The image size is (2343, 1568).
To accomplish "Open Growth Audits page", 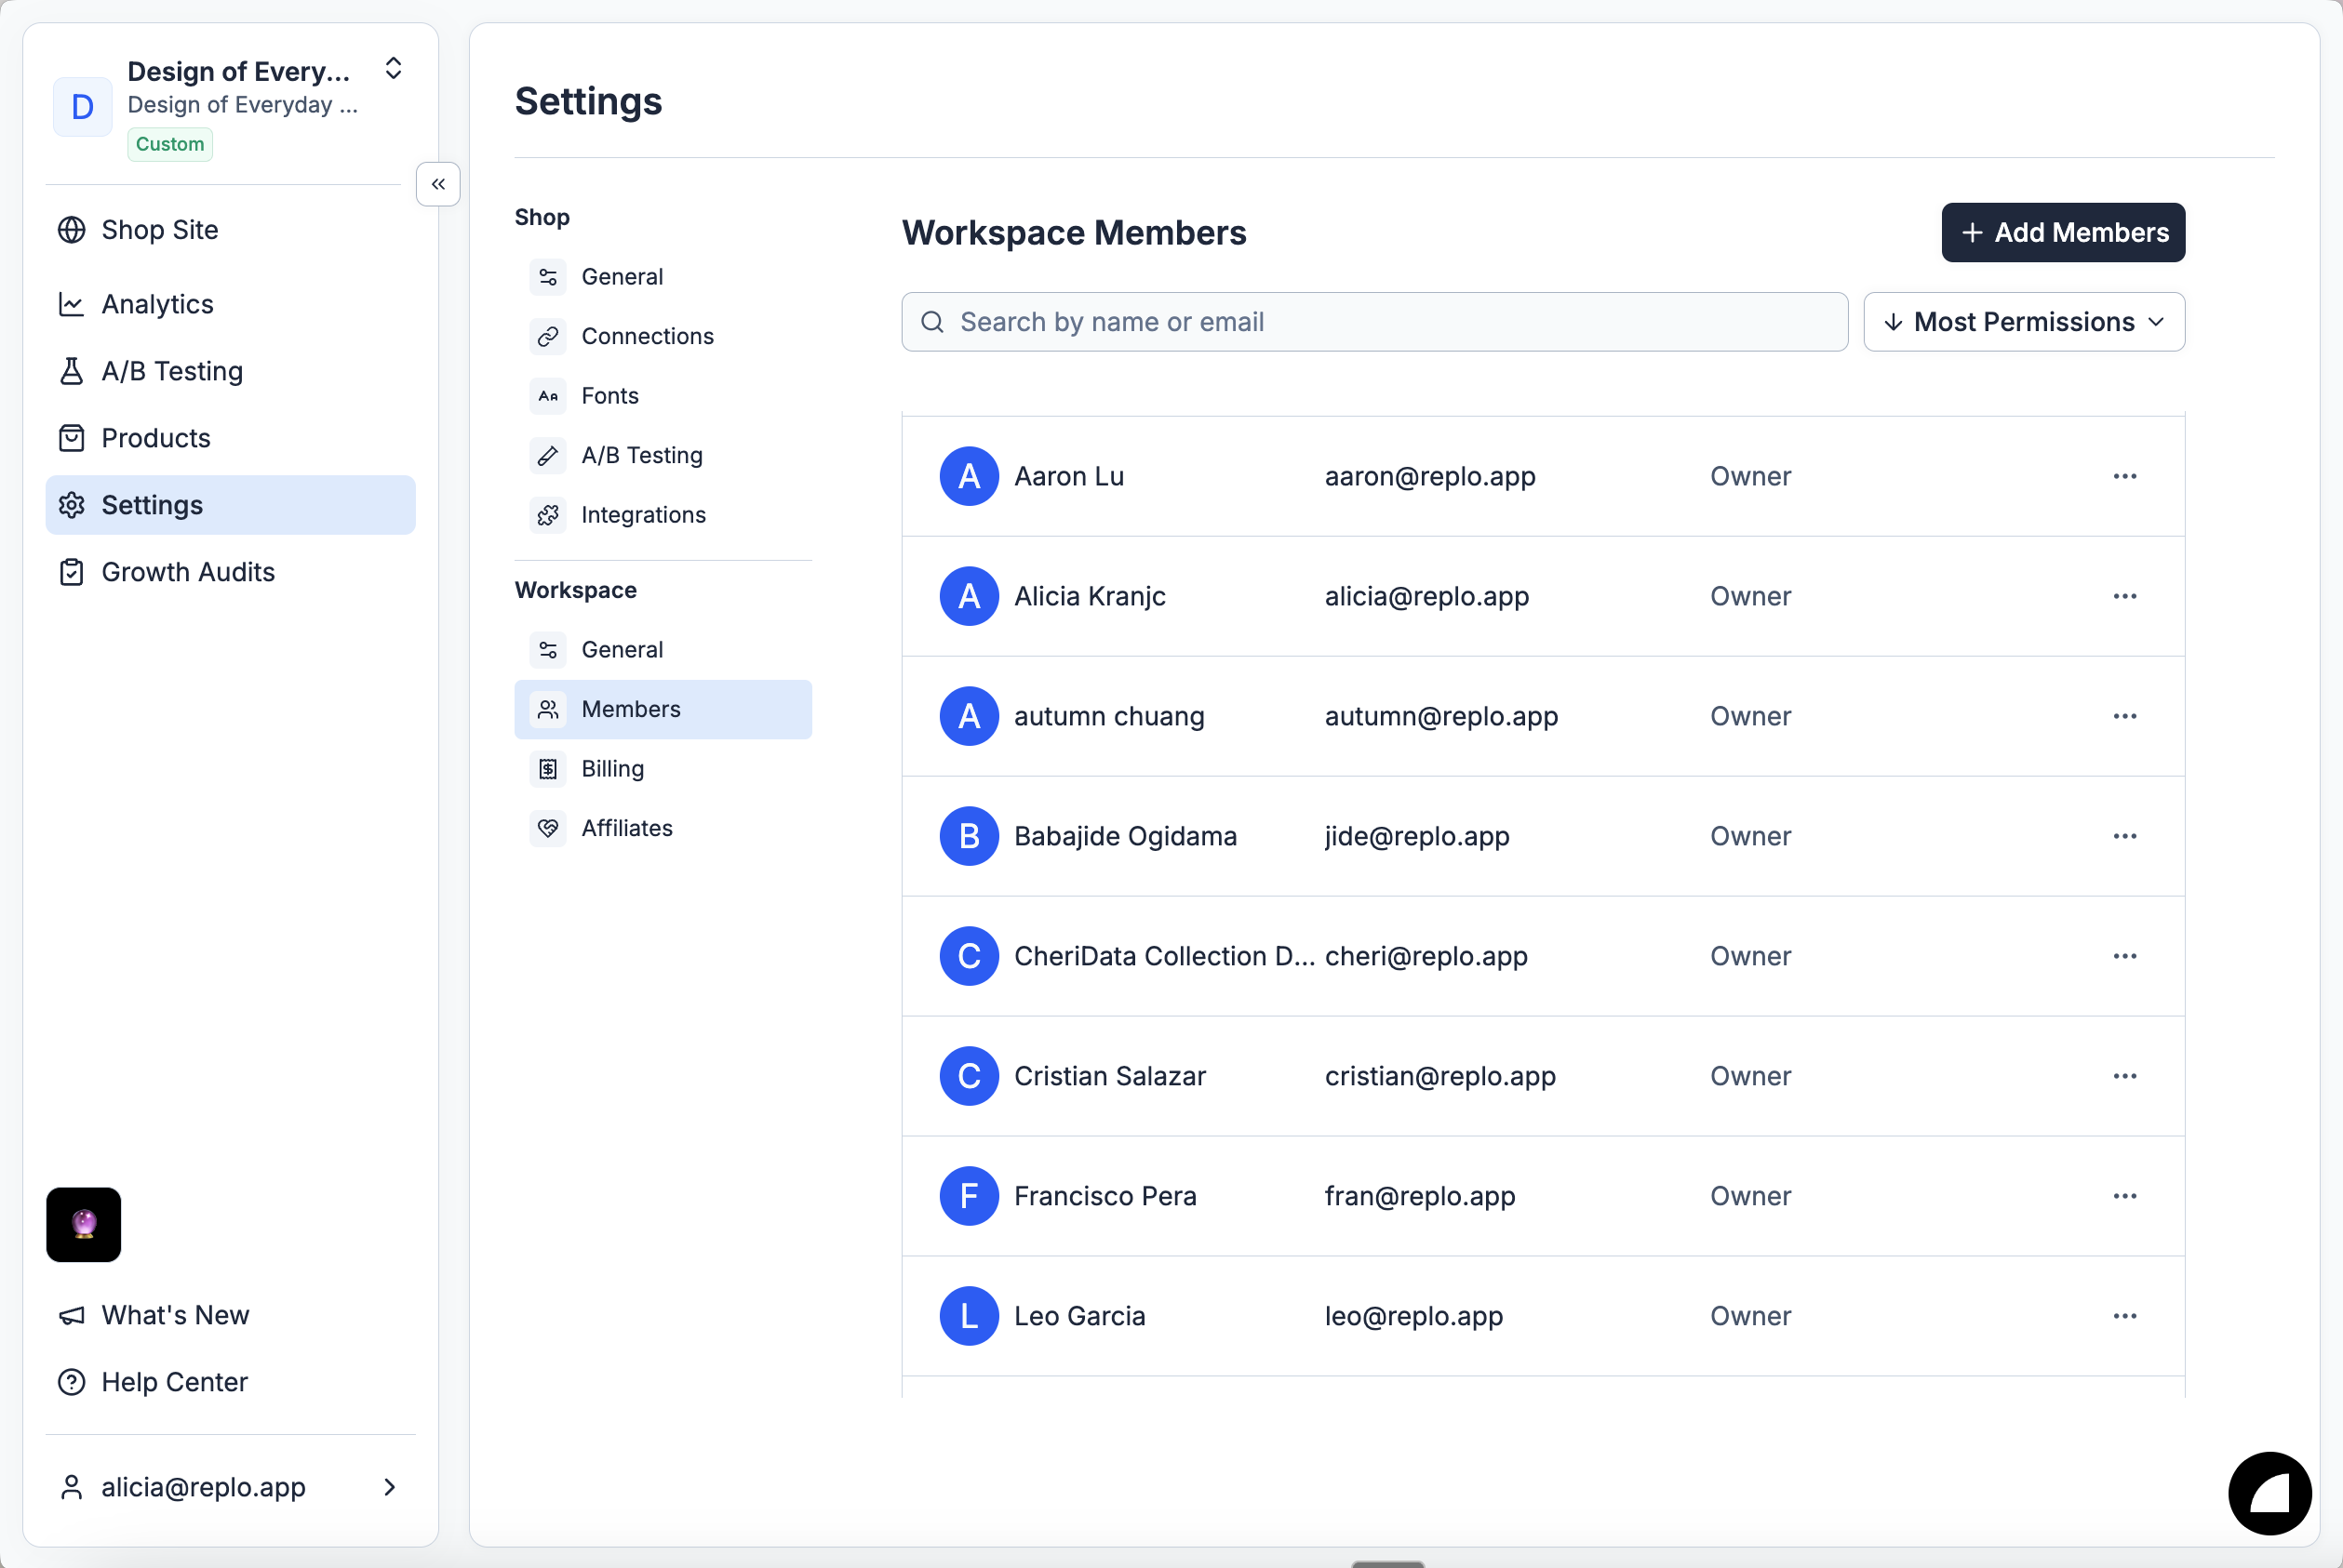I will pos(187,572).
